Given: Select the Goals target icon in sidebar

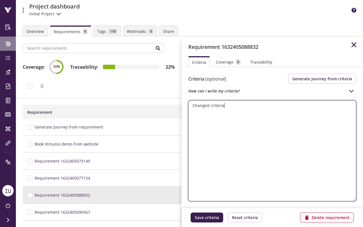Looking at the screenshot, I should click(8, 44).
